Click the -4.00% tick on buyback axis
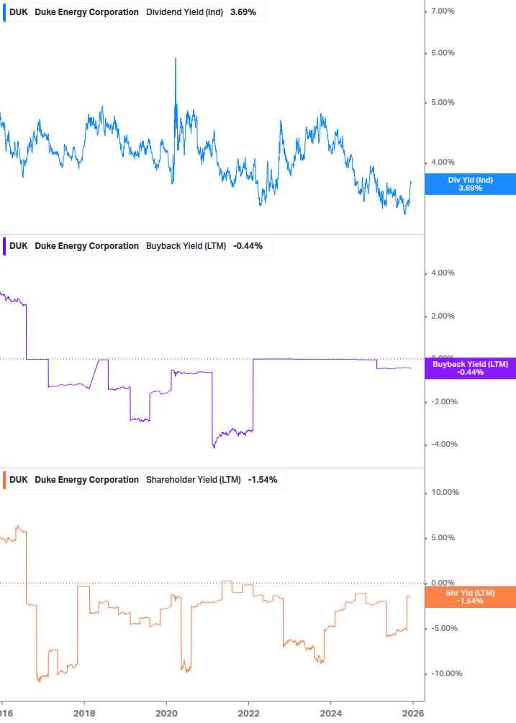The width and height of the screenshot is (516, 723). coord(444,445)
